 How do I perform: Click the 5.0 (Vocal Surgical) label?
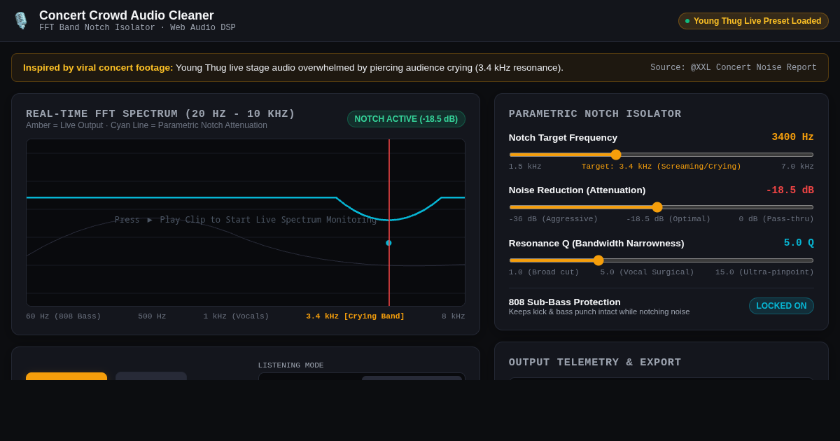point(647,272)
